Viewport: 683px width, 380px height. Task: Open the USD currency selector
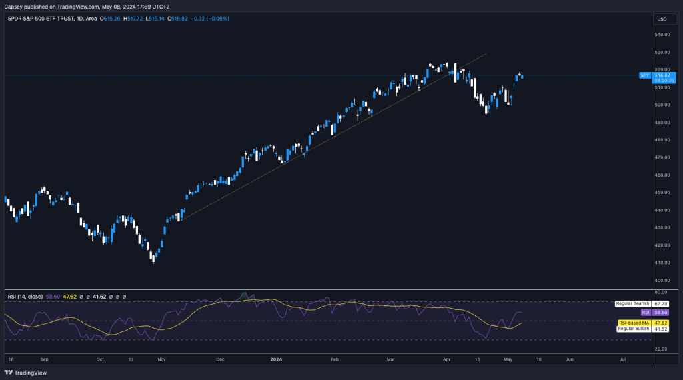pyautogui.click(x=662, y=19)
